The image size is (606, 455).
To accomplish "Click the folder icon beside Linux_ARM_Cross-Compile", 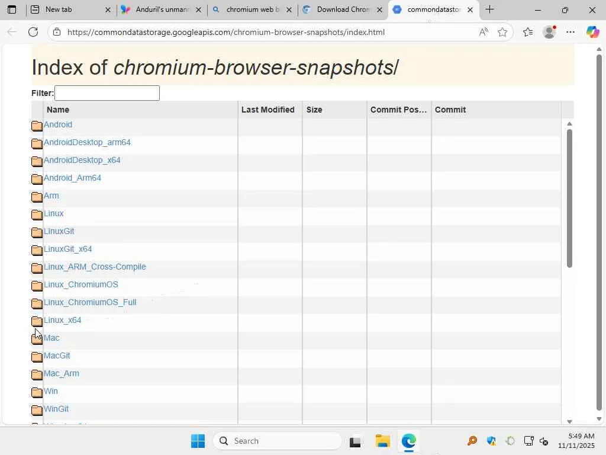I will [x=37, y=268].
